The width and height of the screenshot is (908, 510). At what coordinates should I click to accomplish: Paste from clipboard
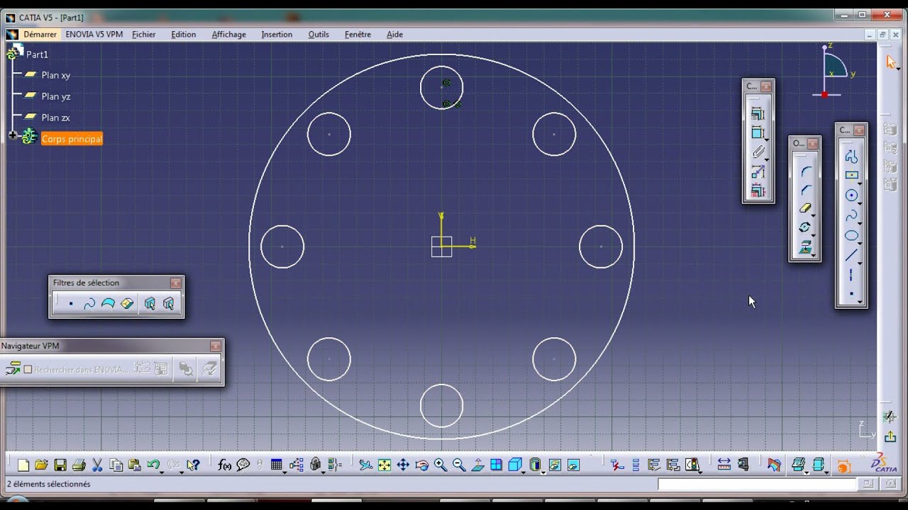[134, 465]
